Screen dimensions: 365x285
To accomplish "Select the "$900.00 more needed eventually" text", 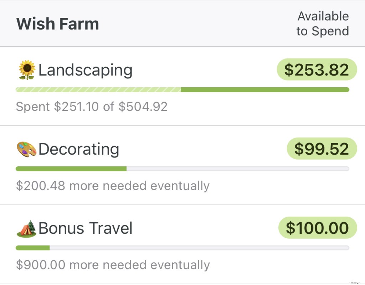I will coord(113,265).
